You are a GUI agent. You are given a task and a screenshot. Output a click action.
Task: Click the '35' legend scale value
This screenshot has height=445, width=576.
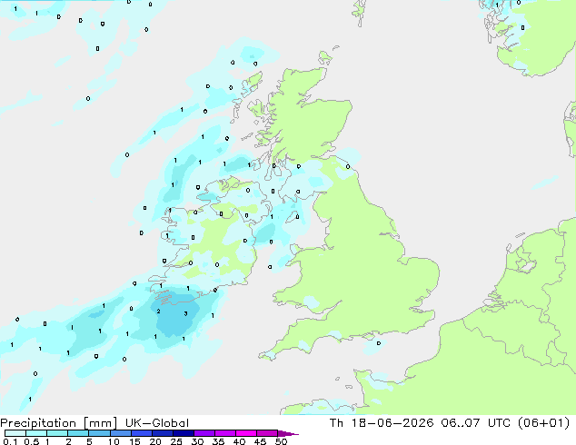pos(218,441)
